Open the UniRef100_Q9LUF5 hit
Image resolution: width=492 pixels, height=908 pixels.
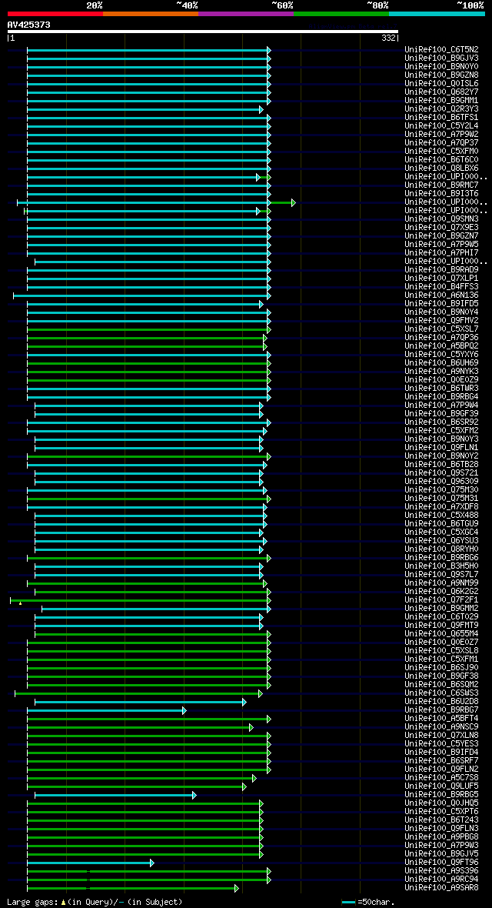(441, 786)
